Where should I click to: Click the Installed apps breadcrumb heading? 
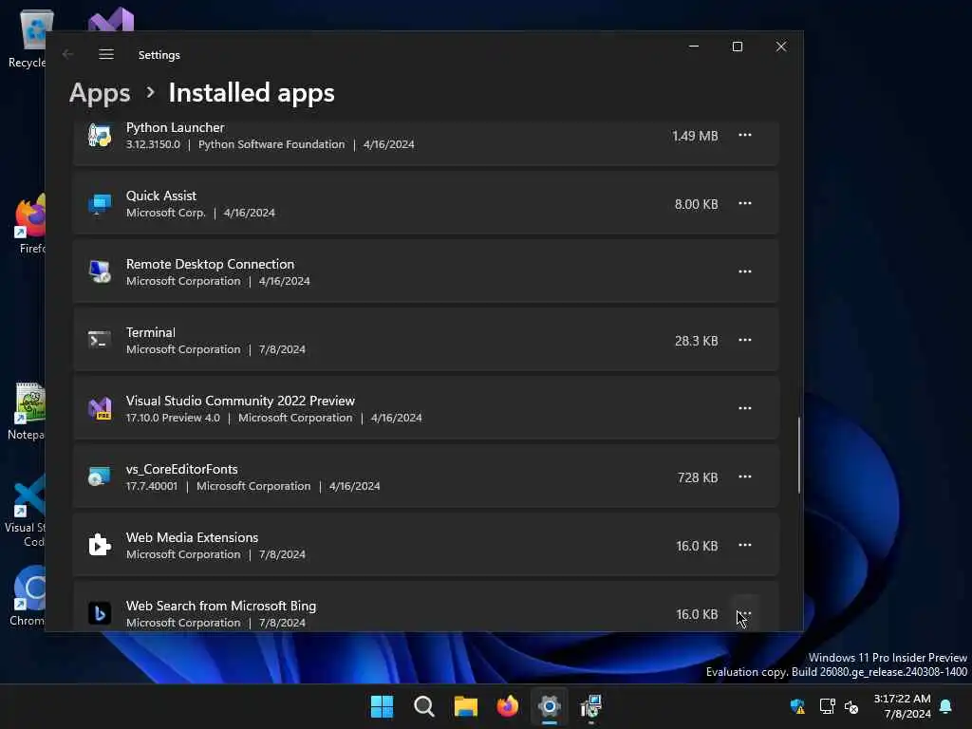[252, 93]
